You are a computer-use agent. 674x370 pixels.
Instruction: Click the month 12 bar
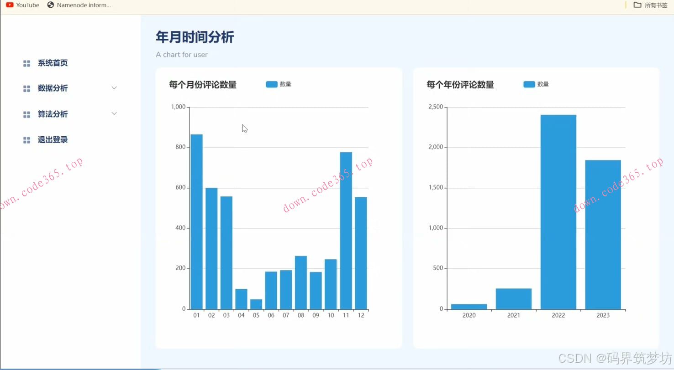coord(361,253)
